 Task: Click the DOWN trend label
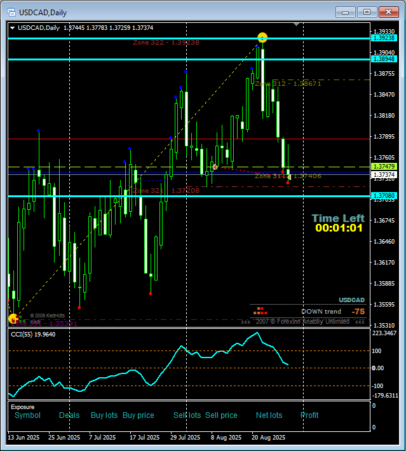(x=321, y=312)
